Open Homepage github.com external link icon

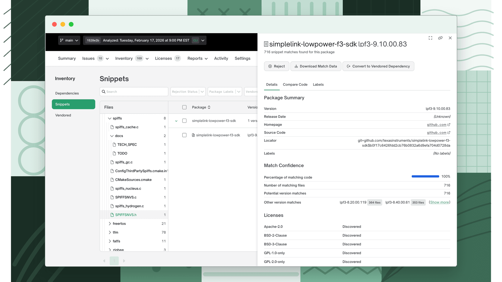pyautogui.click(x=449, y=125)
